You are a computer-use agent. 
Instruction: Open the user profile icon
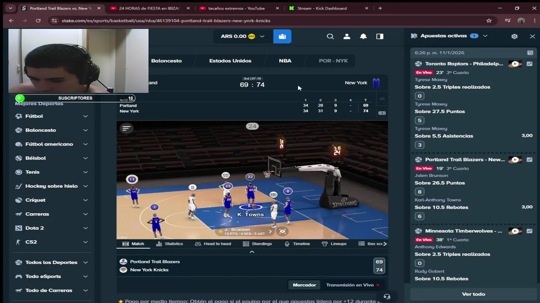click(x=347, y=37)
